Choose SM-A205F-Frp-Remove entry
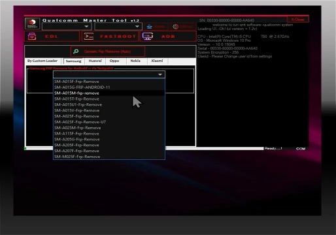The width and height of the screenshot is (336, 235). tap(109, 145)
